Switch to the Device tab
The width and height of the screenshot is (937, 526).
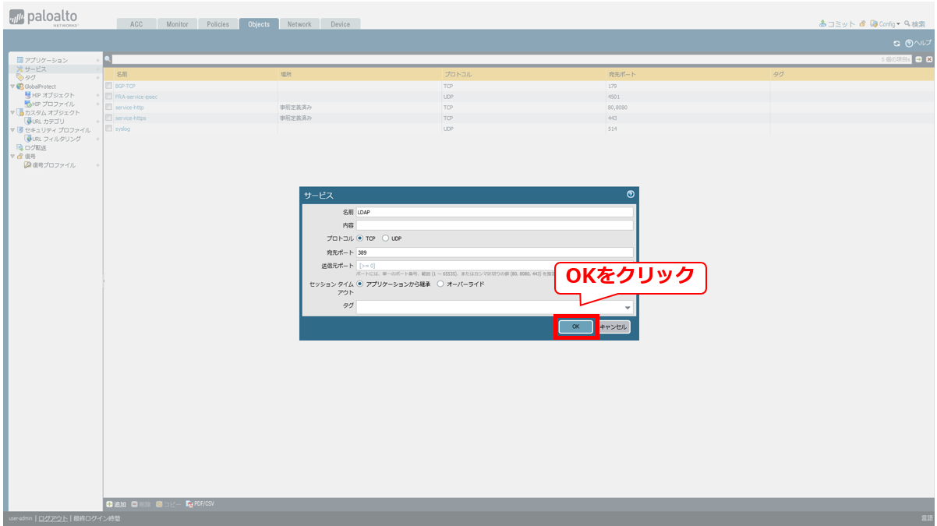point(341,24)
